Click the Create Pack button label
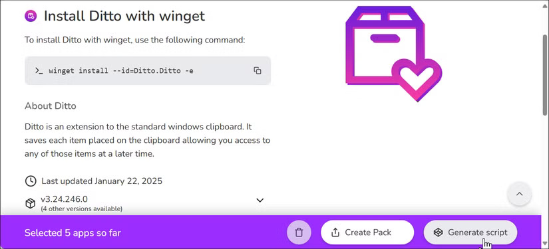The image size is (549, 249). point(368,232)
